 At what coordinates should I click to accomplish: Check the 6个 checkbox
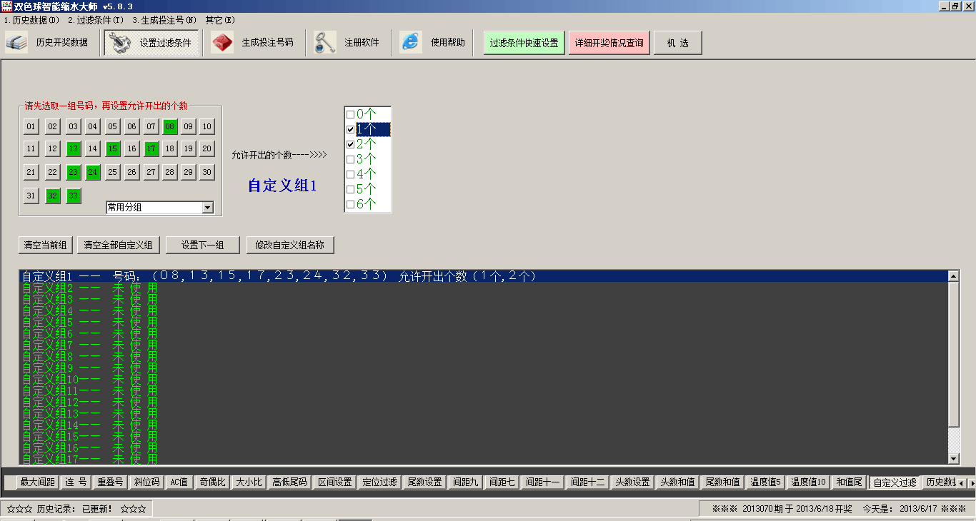click(350, 204)
